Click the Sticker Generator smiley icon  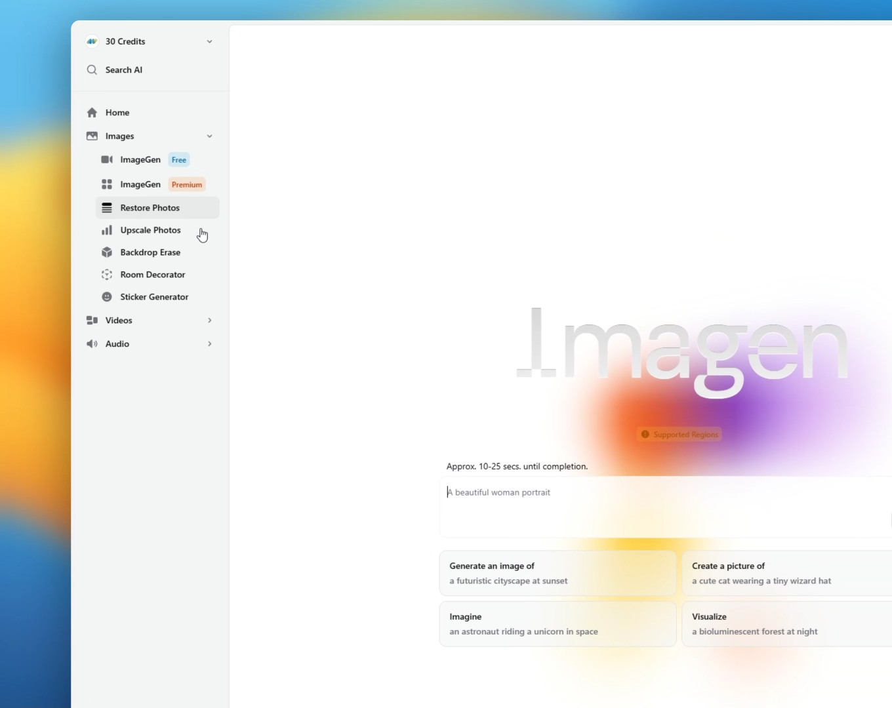click(x=107, y=297)
